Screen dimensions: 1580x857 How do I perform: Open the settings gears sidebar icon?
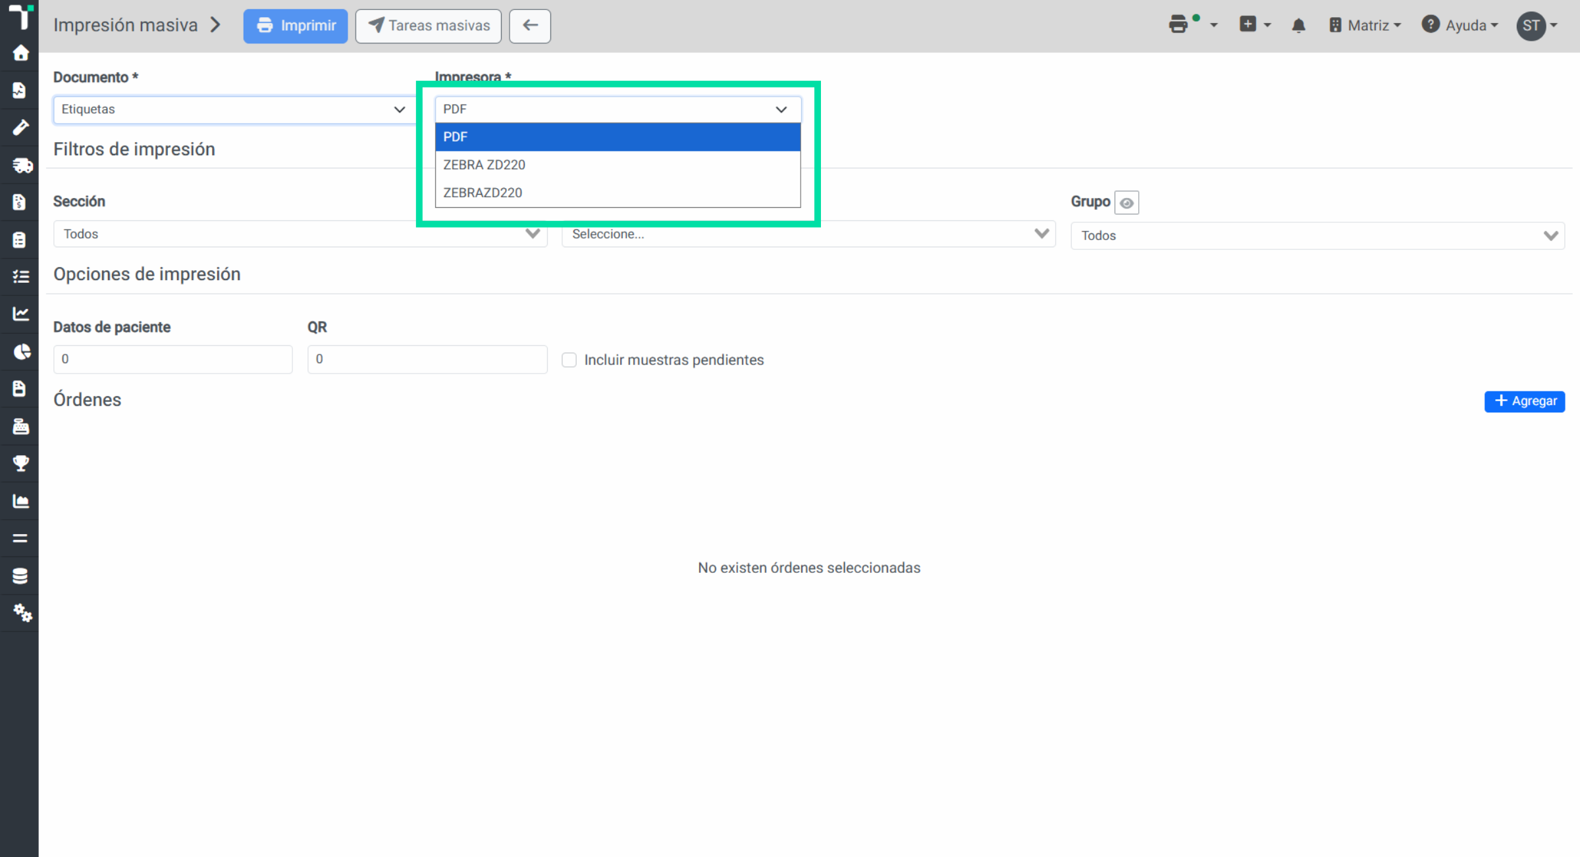(22, 613)
